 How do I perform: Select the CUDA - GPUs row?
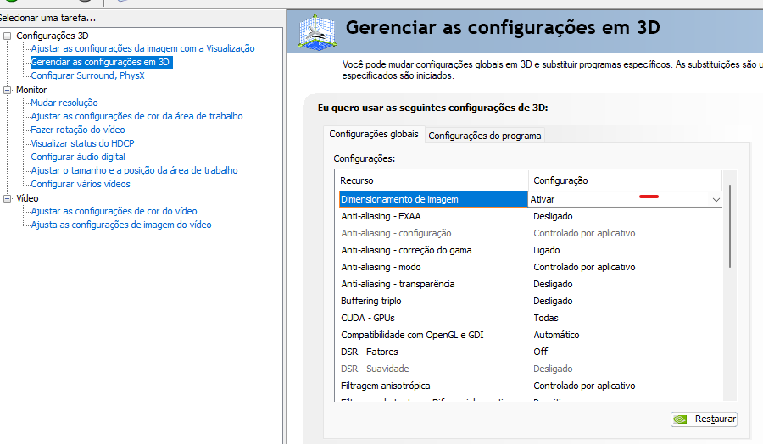[531, 318]
